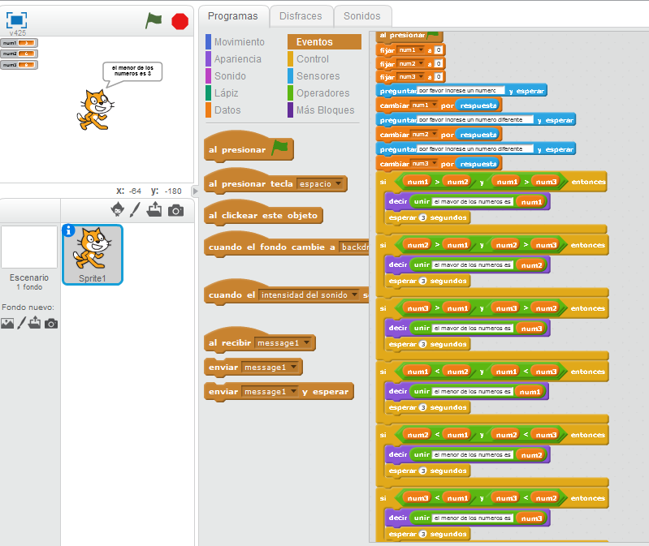This screenshot has width=649, height=546.
Task: Click num1 variable monitor on stage
Action: tap(19, 43)
